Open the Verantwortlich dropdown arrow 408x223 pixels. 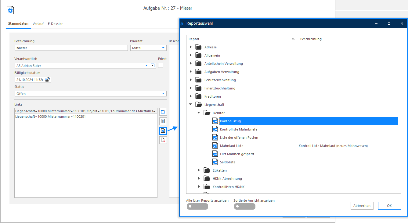point(146,66)
